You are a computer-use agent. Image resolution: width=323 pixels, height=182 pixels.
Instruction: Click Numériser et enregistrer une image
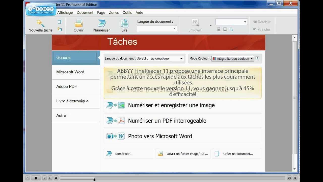click(183, 105)
